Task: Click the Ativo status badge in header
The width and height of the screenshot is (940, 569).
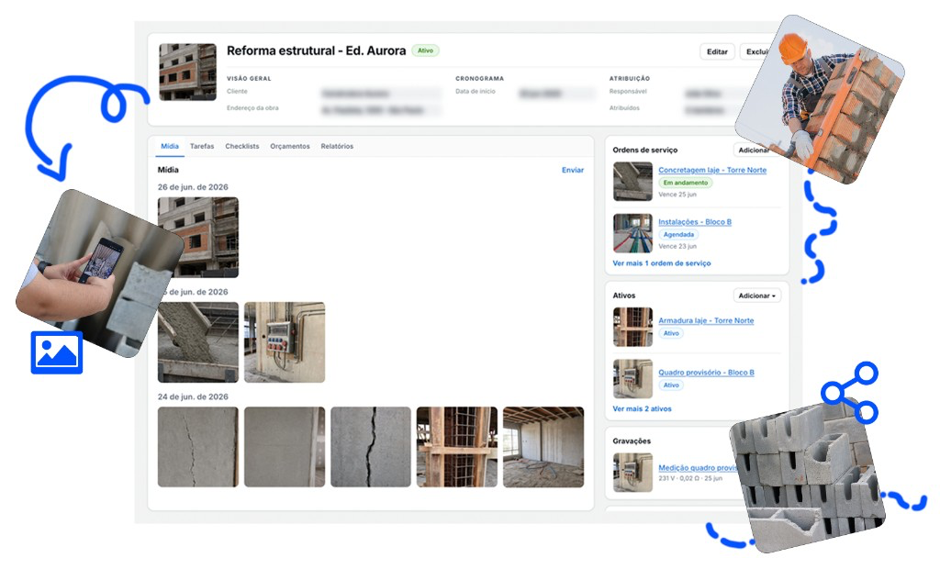Action: (x=425, y=51)
